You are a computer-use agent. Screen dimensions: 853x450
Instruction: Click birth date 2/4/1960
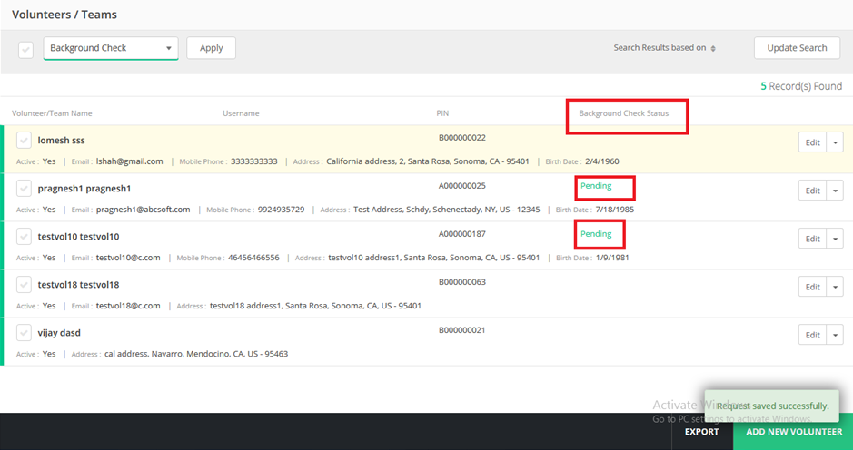point(602,161)
